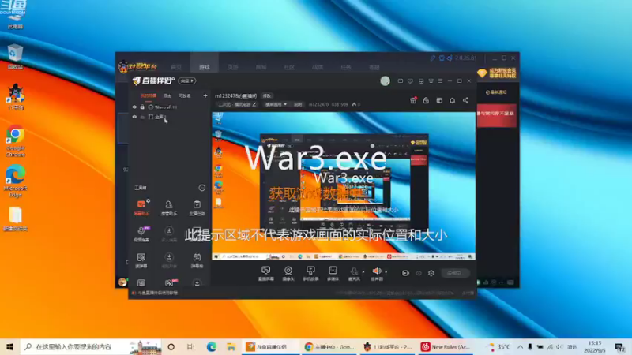
Task: Switch to 首页 tab in the 对战平台 window
Action: (x=176, y=67)
